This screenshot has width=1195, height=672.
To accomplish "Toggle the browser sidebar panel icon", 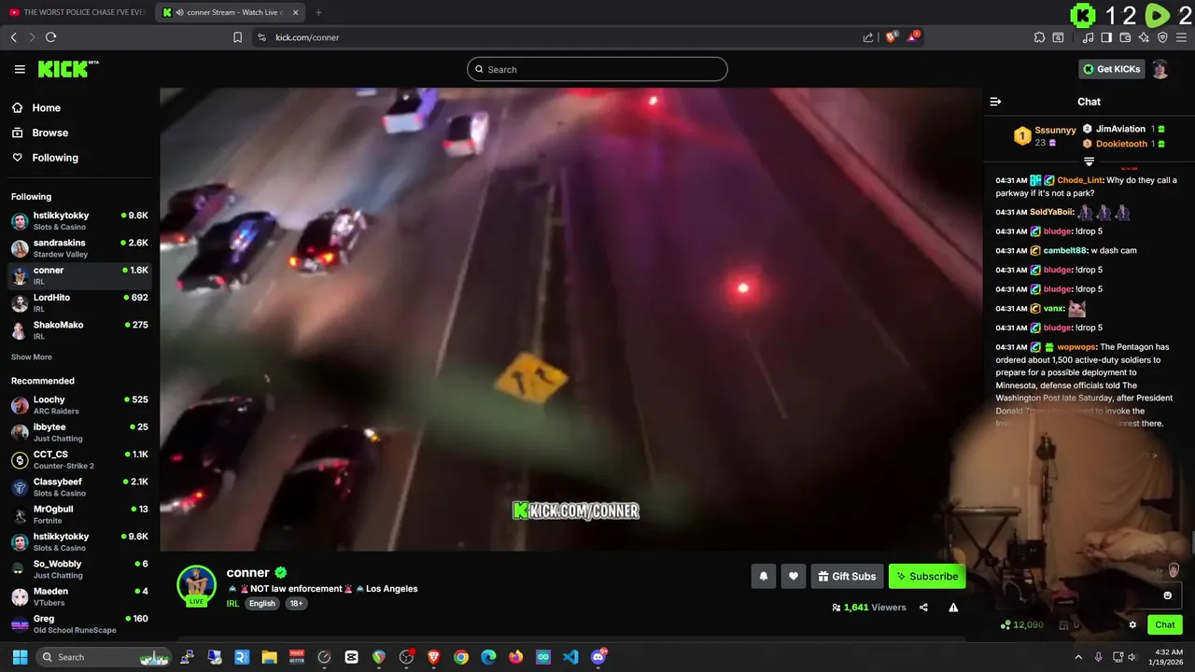I will [x=1106, y=37].
